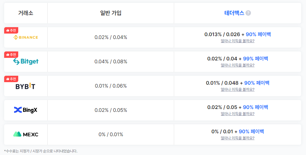
Task: Open 얼마나 이득을 볼까요? link for Bitget
Action: 238,65
